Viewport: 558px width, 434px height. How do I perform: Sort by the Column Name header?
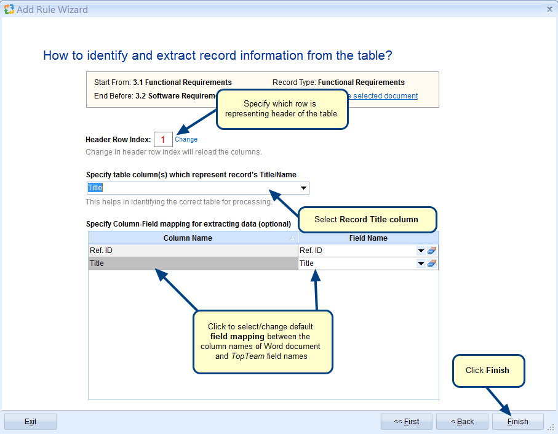pos(193,238)
